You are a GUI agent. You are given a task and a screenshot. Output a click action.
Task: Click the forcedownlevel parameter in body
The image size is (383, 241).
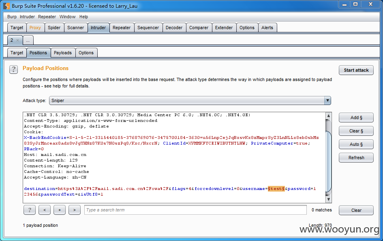pos(214,188)
